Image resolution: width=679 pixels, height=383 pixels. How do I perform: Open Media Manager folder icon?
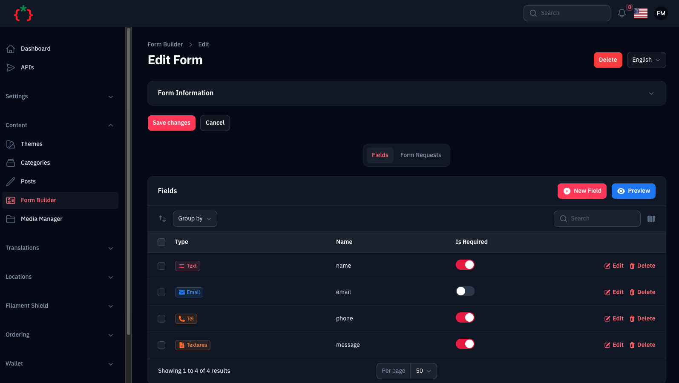tap(11, 219)
